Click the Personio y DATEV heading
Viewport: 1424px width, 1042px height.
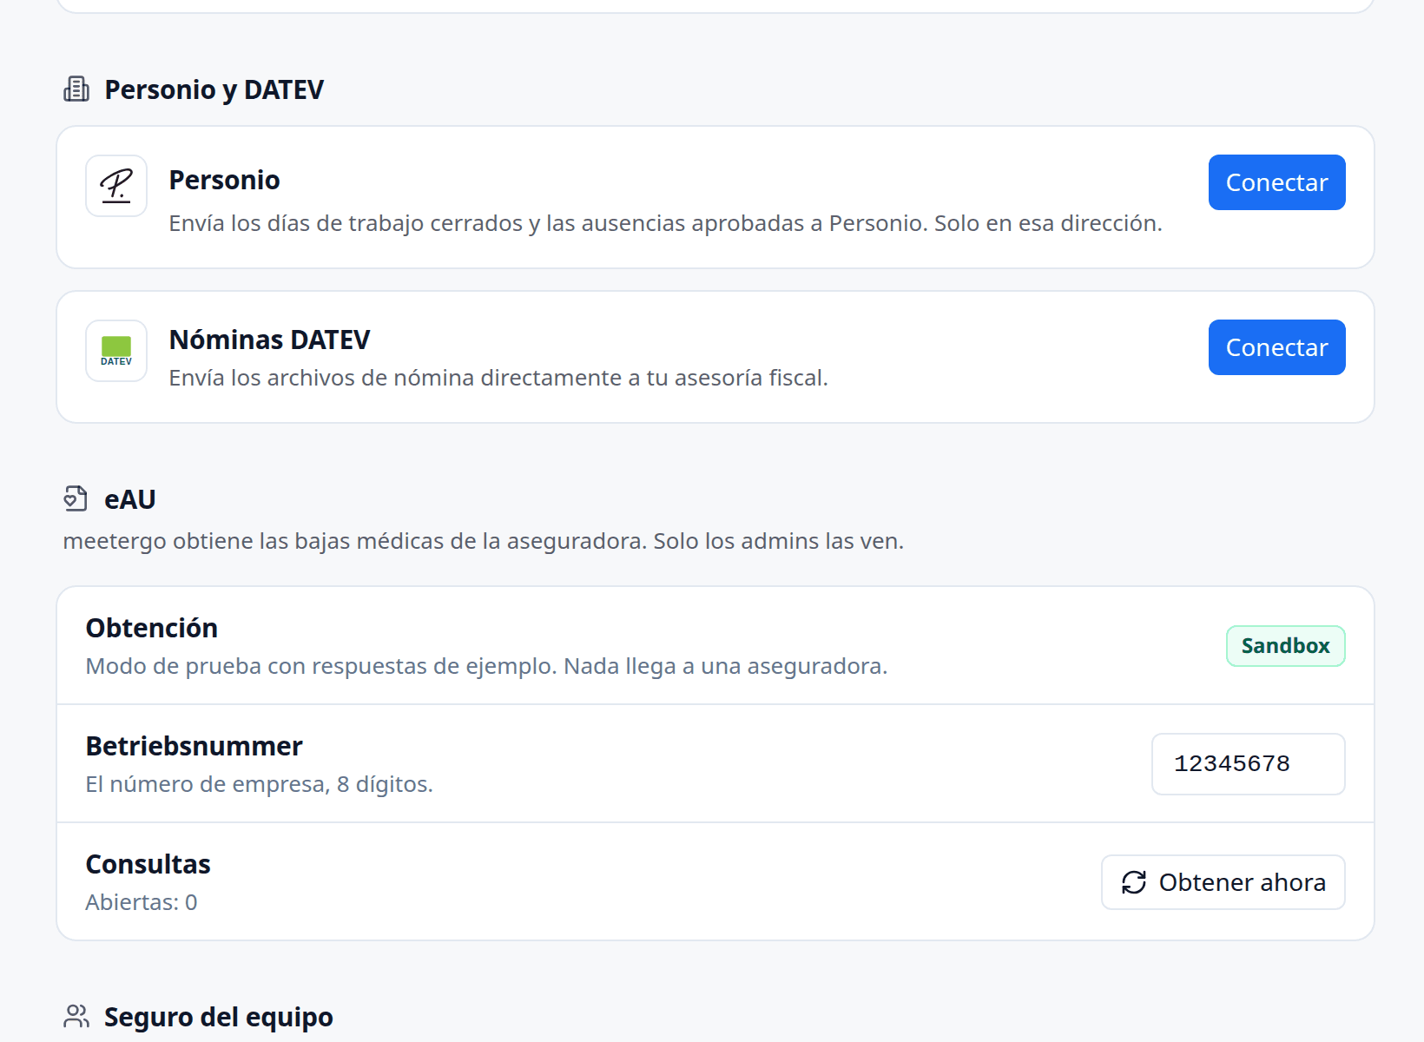214,89
